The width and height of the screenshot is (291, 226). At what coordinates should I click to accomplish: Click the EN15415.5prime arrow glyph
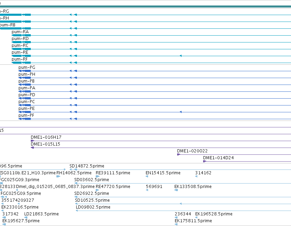pyautogui.click(x=147, y=176)
